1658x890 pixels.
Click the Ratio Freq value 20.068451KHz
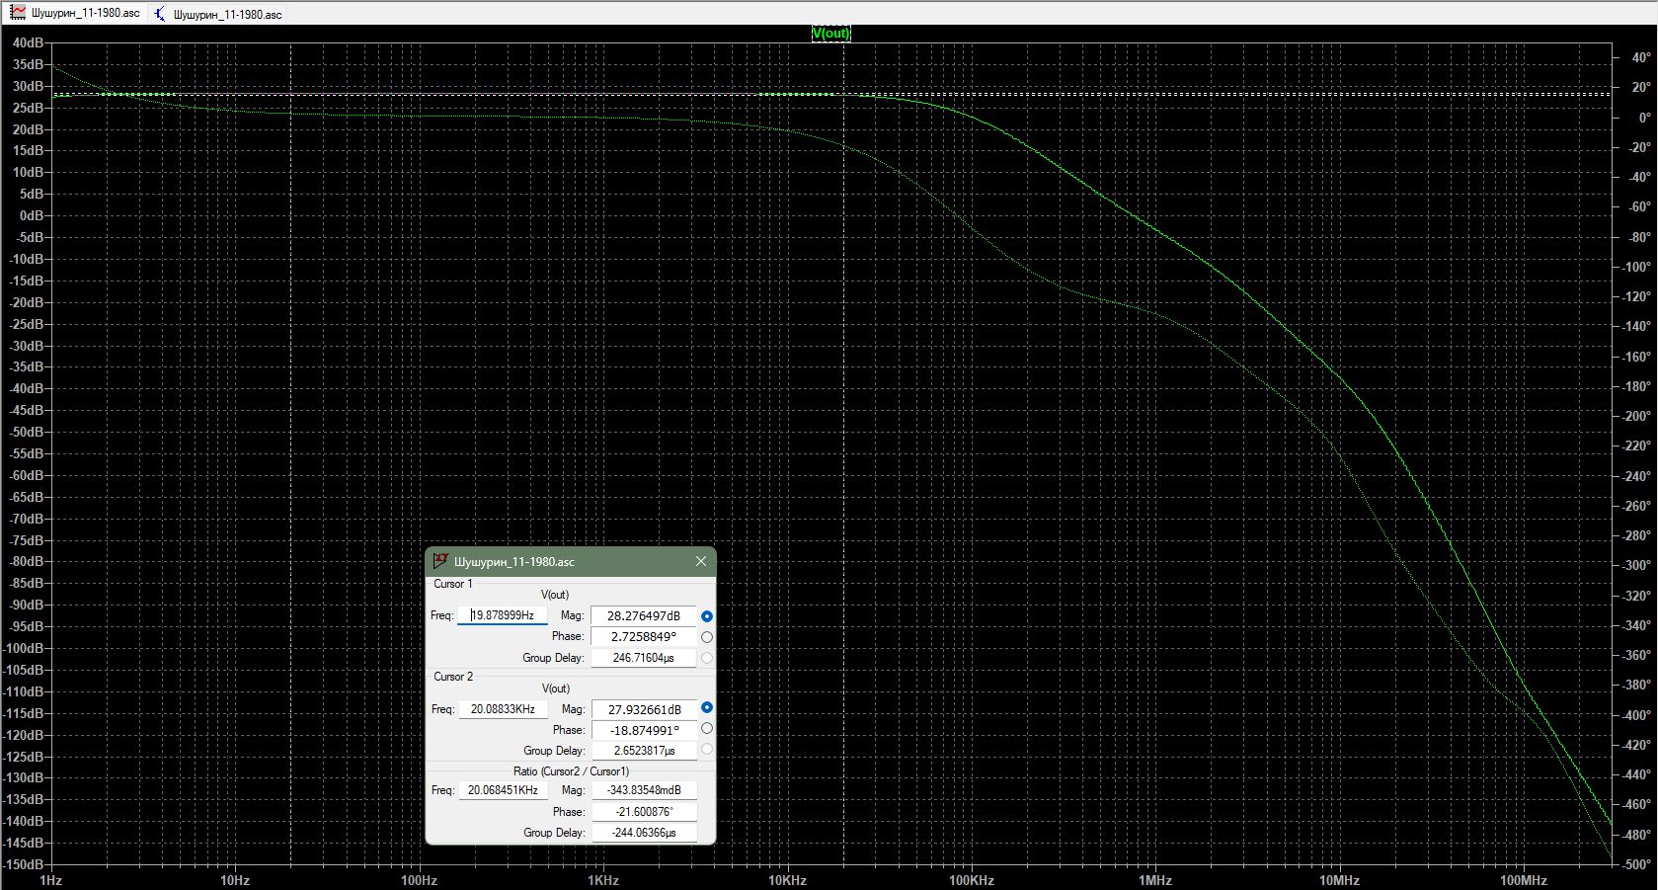click(x=503, y=790)
